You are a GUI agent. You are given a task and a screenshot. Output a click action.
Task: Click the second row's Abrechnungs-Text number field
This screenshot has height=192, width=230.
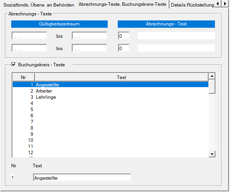coord(123,48)
